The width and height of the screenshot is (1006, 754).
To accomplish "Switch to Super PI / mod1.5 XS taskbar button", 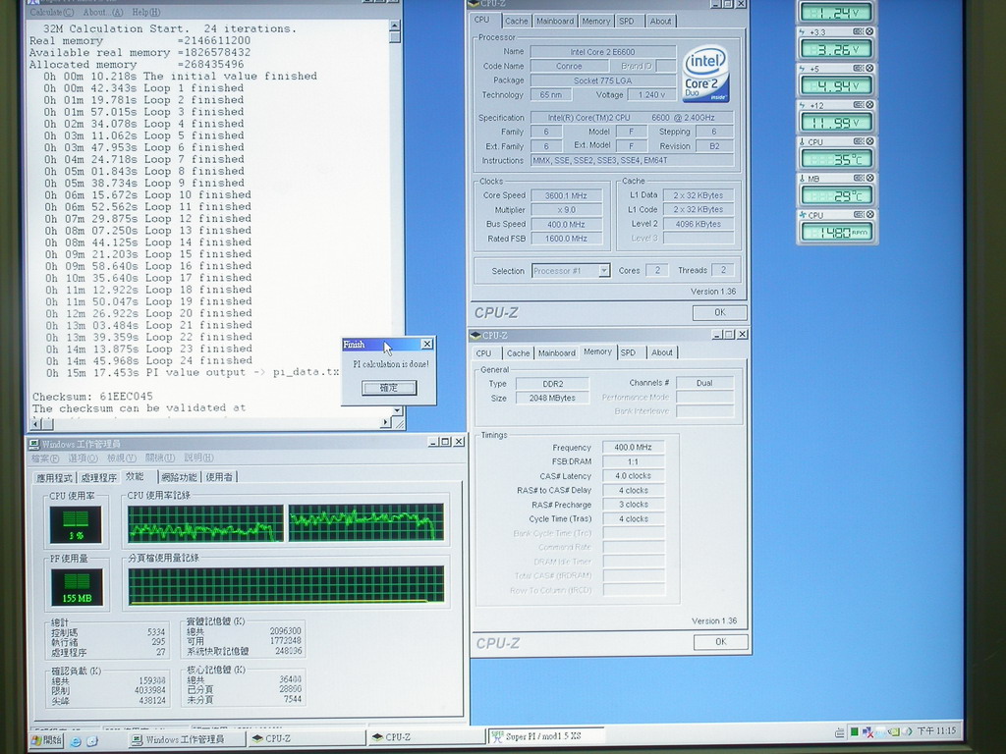I will [545, 736].
